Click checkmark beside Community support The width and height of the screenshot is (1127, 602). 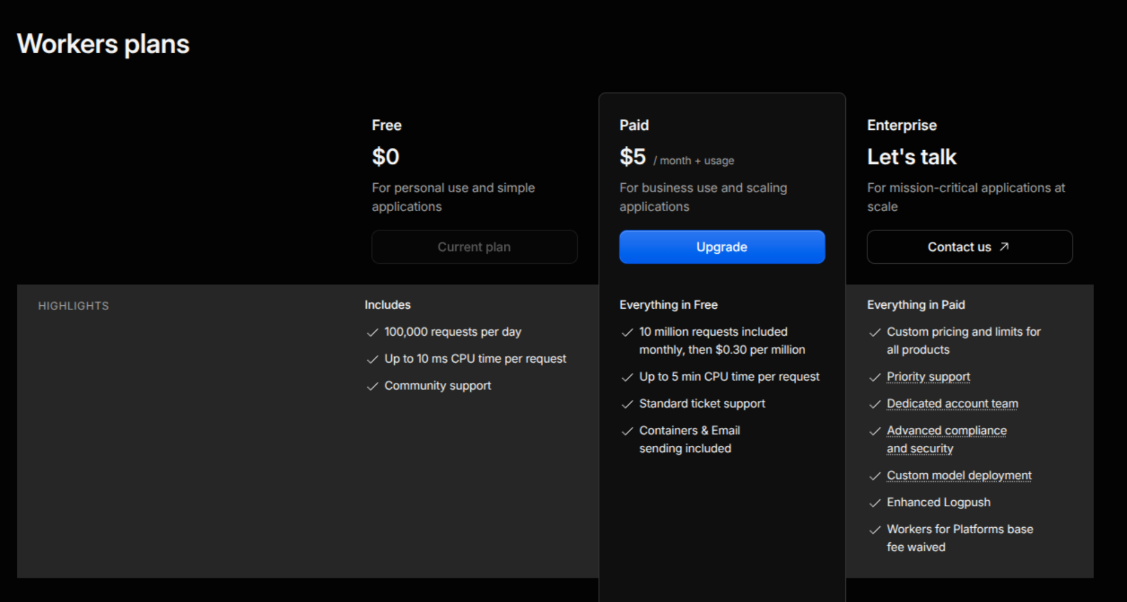click(373, 386)
